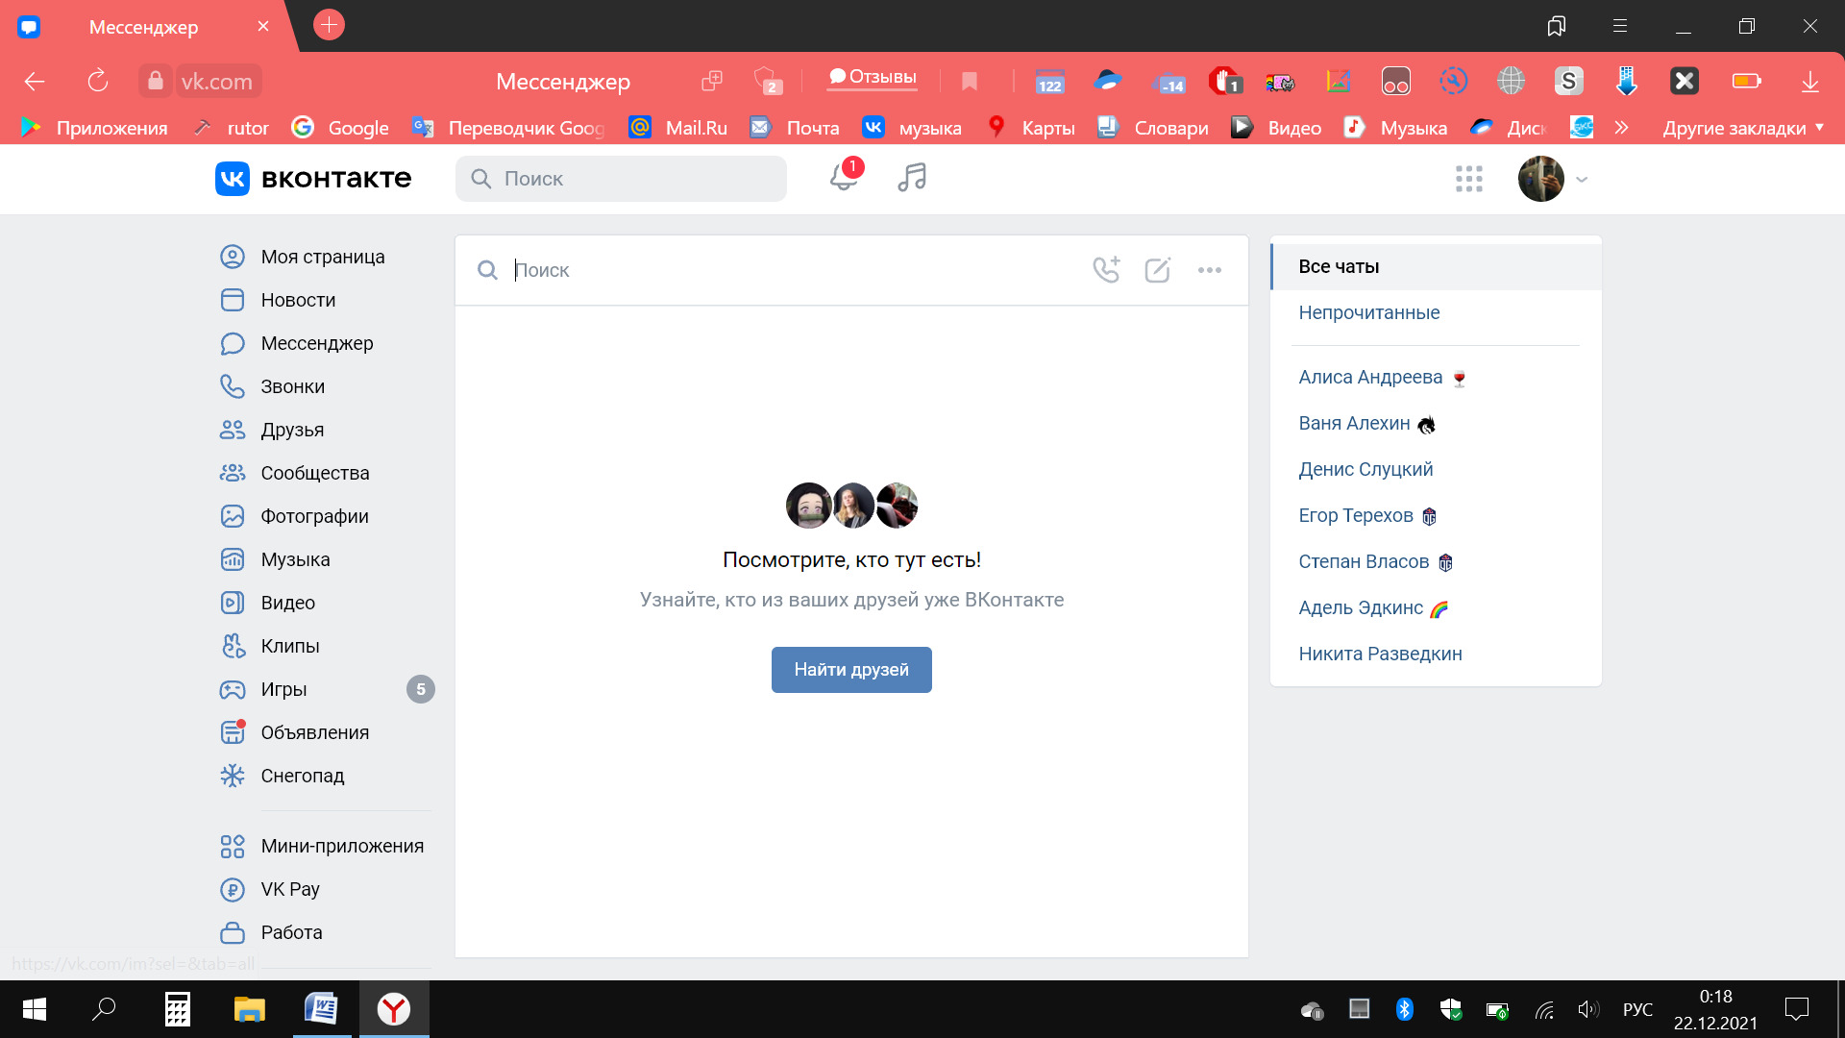Open the three-dots messenger options menu
Viewport: 1845px width, 1038px height.
coord(1210,270)
